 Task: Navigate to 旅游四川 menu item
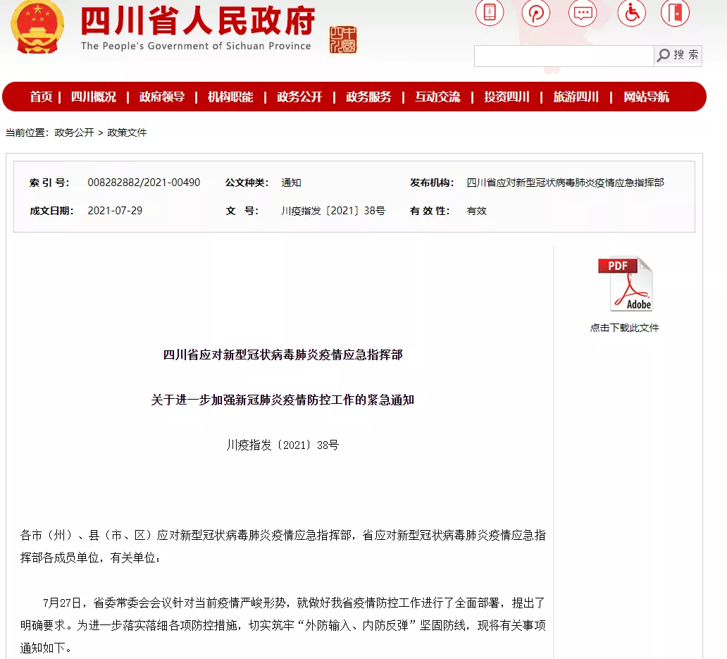(x=576, y=97)
